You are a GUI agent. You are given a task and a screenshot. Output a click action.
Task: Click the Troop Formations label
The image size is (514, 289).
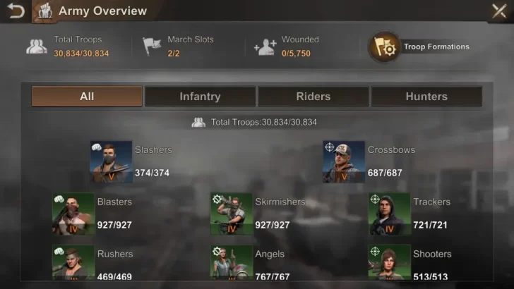pyautogui.click(x=436, y=47)
